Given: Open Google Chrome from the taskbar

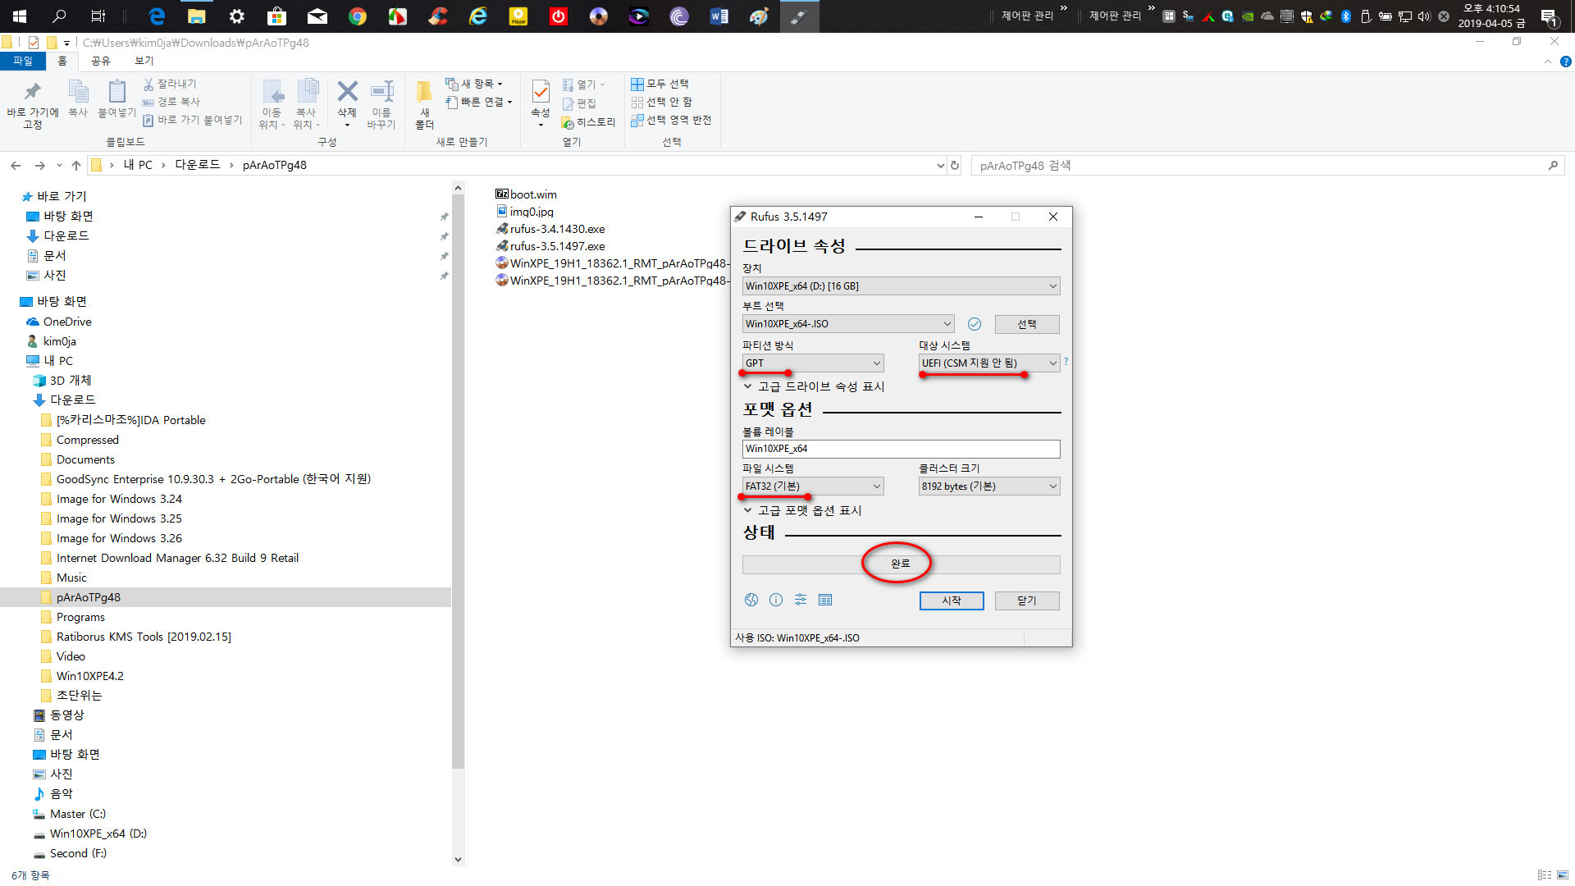Looking at the screenshot, I should point(358,16).
